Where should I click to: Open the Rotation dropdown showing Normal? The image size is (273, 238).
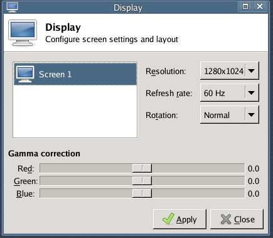click(x=230, y=115)
